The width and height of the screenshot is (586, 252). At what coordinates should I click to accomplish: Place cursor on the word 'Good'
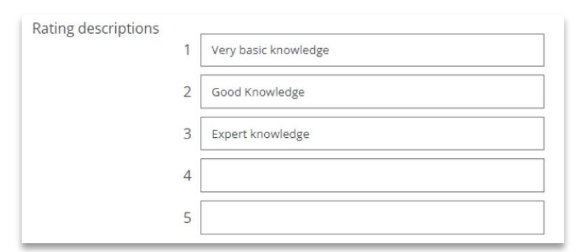pyautogui.click(x=226, y=92)
